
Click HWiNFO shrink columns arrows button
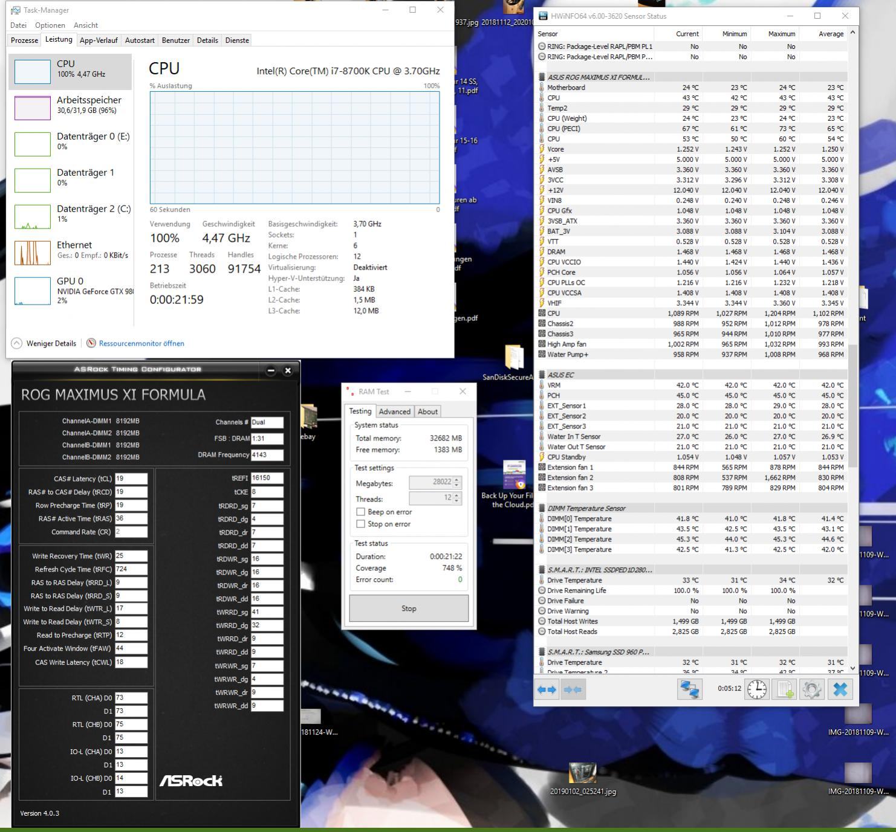tap(573, 689)
